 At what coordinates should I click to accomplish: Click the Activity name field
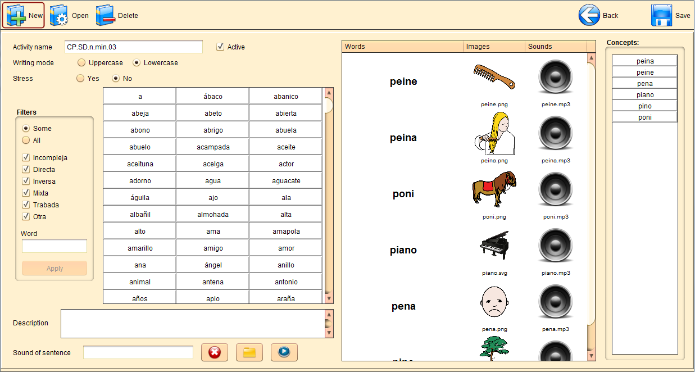(x=133, y=47)
